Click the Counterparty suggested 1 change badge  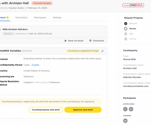coord(83,51)
